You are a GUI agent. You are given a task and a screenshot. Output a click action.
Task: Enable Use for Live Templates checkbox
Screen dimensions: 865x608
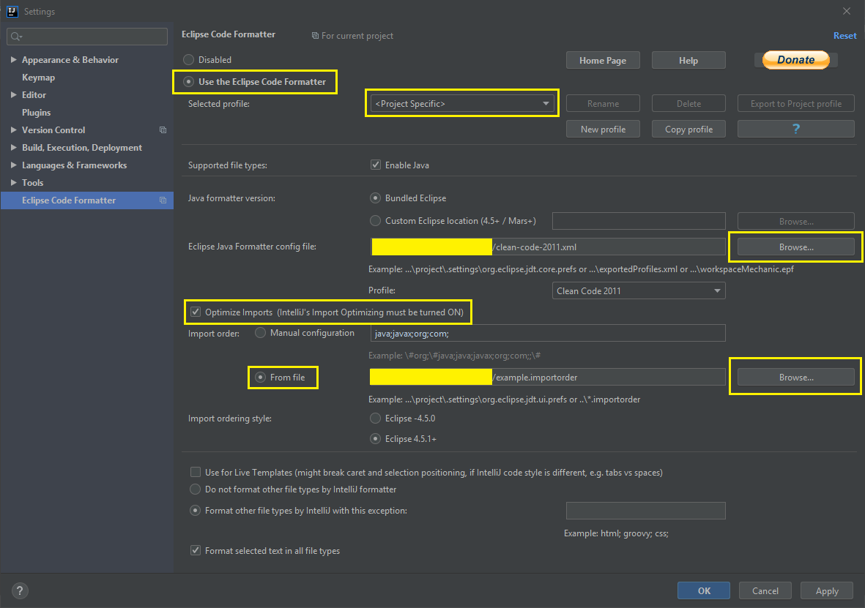(x=196, y=473)
